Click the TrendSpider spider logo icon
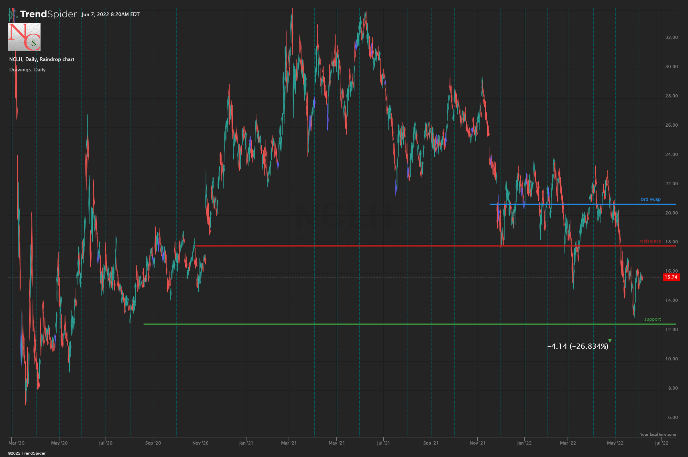This screenshot has width=688, height=457. tap(13, 14)
